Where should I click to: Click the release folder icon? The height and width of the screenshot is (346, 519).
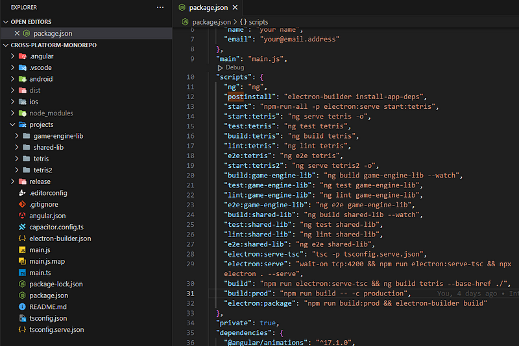point(23,181)
